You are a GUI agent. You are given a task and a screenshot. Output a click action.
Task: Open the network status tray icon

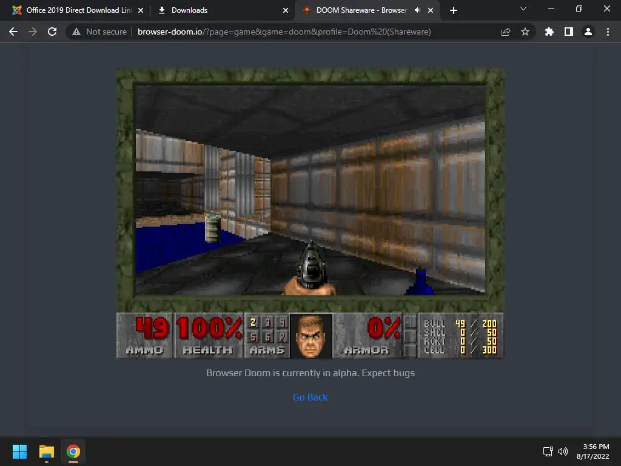point(548,451)
